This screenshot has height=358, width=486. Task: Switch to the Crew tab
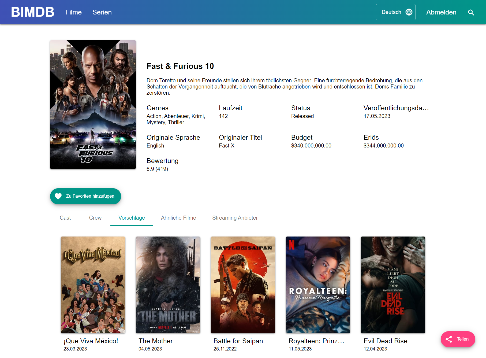coord(95,218)
